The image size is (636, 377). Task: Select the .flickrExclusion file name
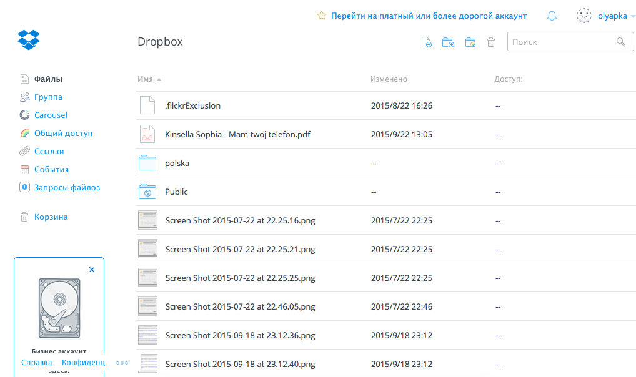192,106
